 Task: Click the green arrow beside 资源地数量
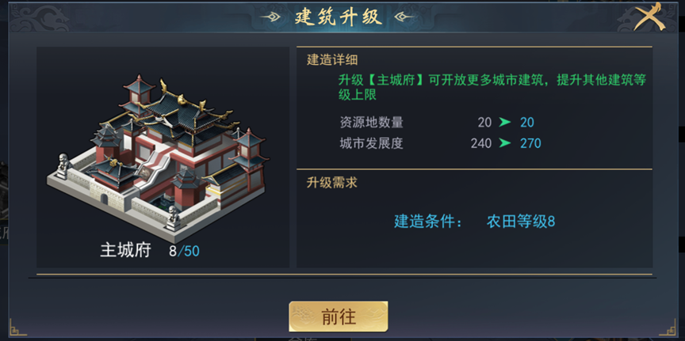[x=505, y=122]
